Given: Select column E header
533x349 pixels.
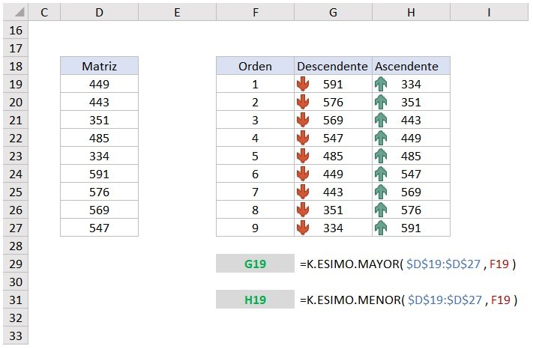Looking at the screenshot, I should [x=177, y=12].
